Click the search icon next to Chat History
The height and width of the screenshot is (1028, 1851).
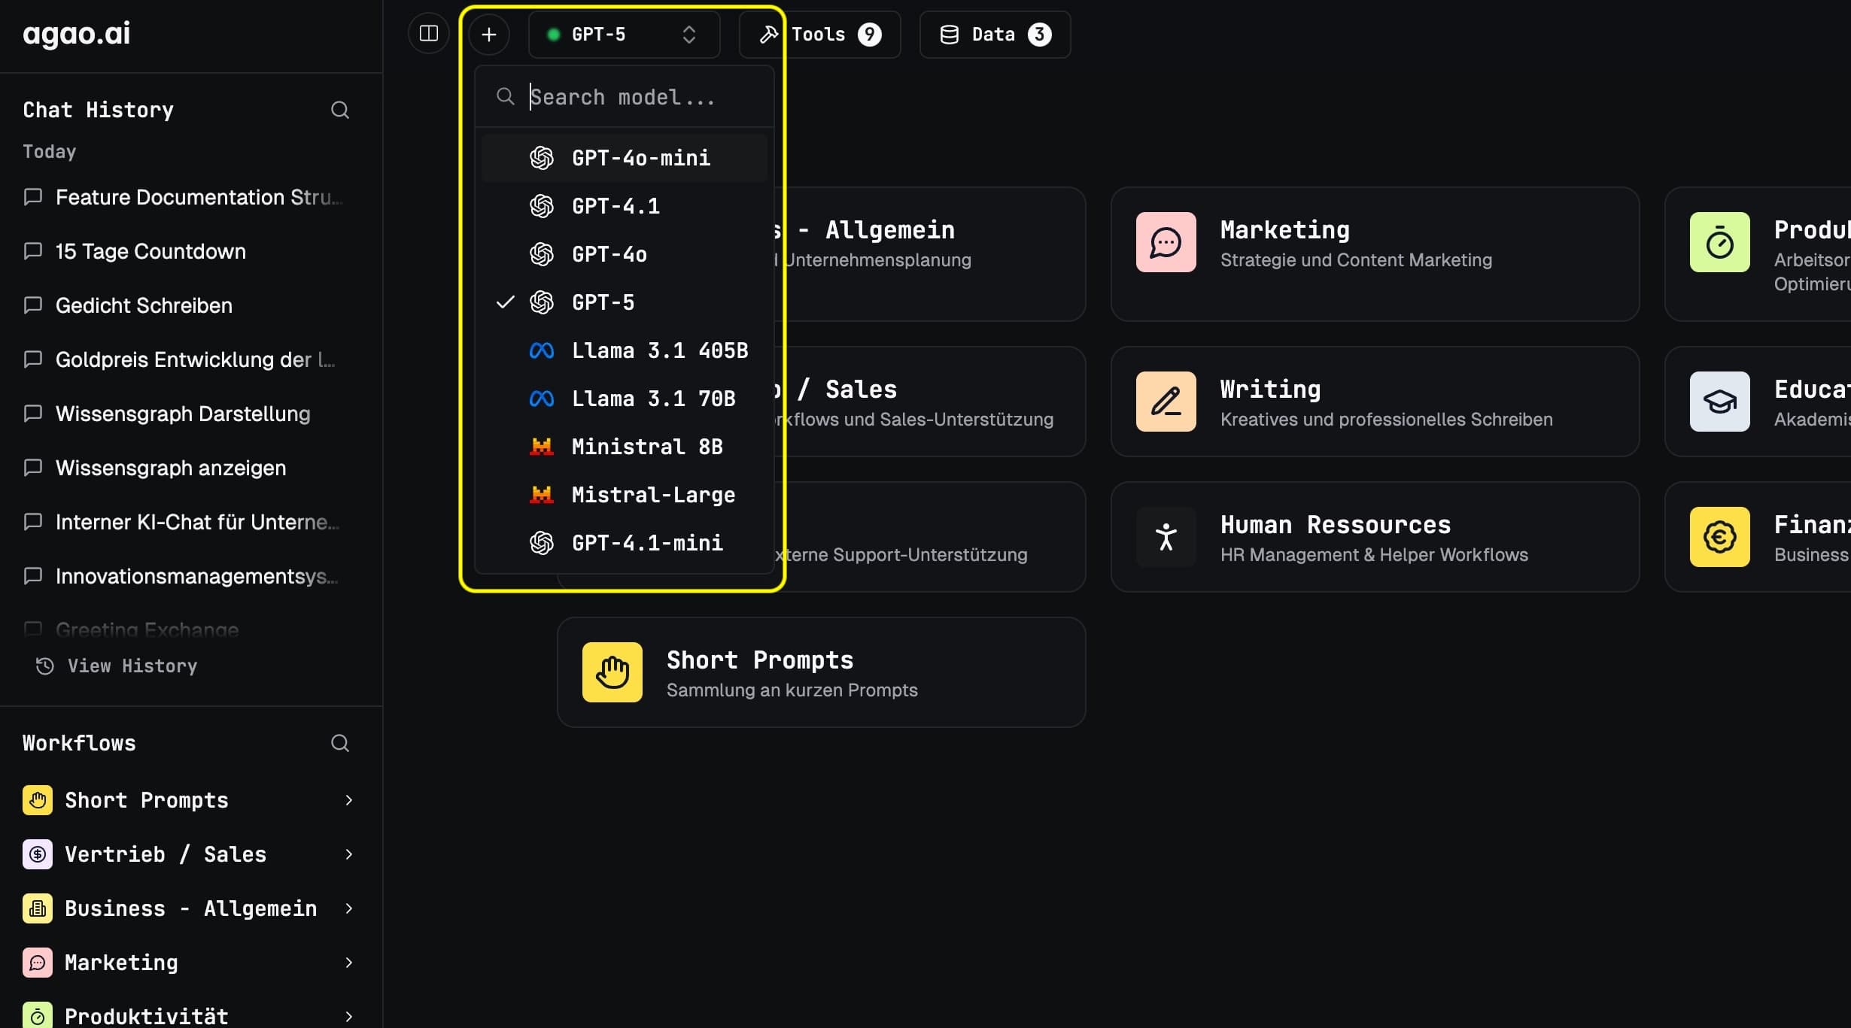tap(340, 110)
